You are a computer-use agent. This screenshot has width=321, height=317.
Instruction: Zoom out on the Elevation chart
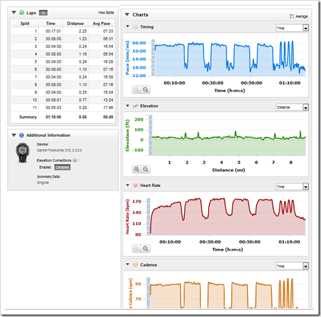(145, 169)
